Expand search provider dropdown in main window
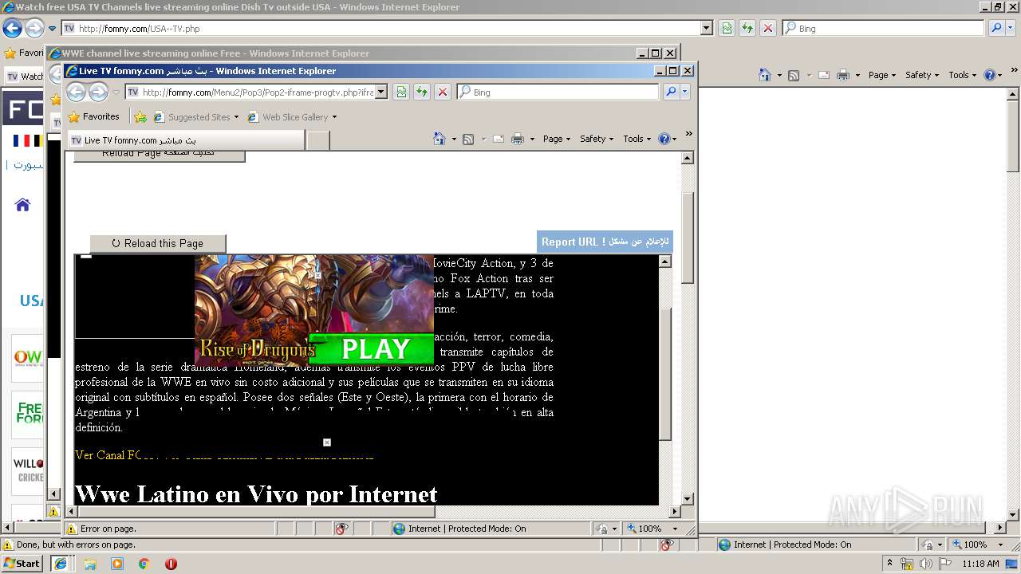1021x574 pixels. pos(1010,29)
